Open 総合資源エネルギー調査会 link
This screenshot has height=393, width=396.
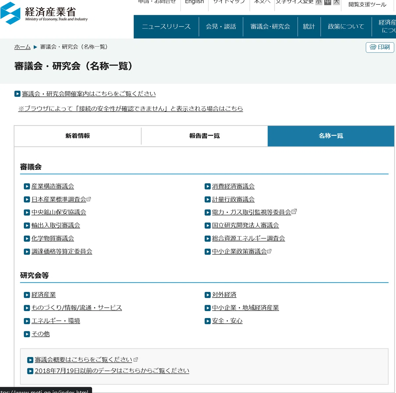[248, 239]
